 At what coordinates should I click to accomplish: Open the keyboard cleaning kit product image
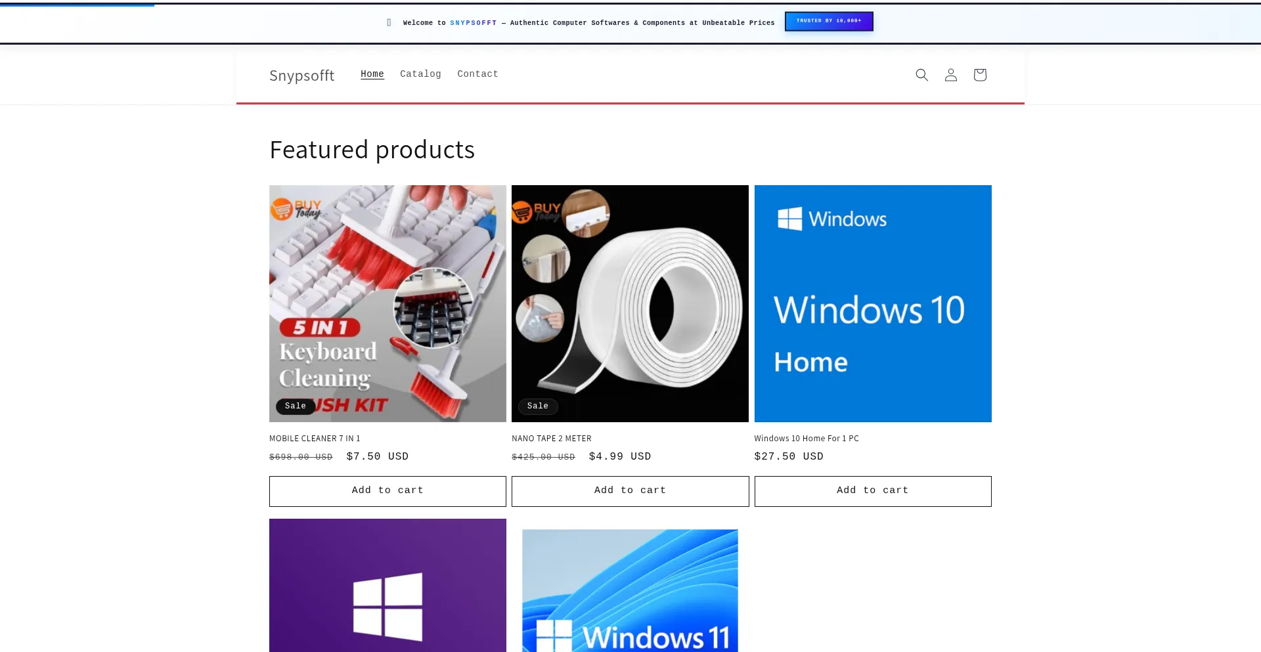(387, 303)
